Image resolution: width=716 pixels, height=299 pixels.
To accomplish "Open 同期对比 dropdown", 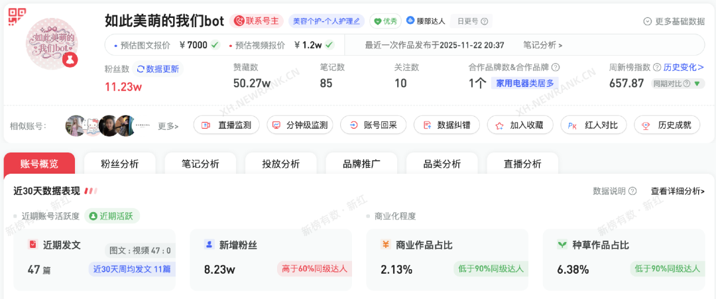I will 678,84.
